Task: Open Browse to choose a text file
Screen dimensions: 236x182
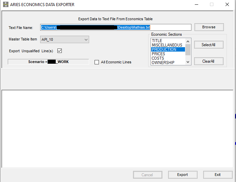Action: pyautogui.click(x=209, y=27)
